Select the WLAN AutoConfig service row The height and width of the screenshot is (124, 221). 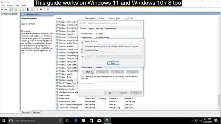coord(67,89)
